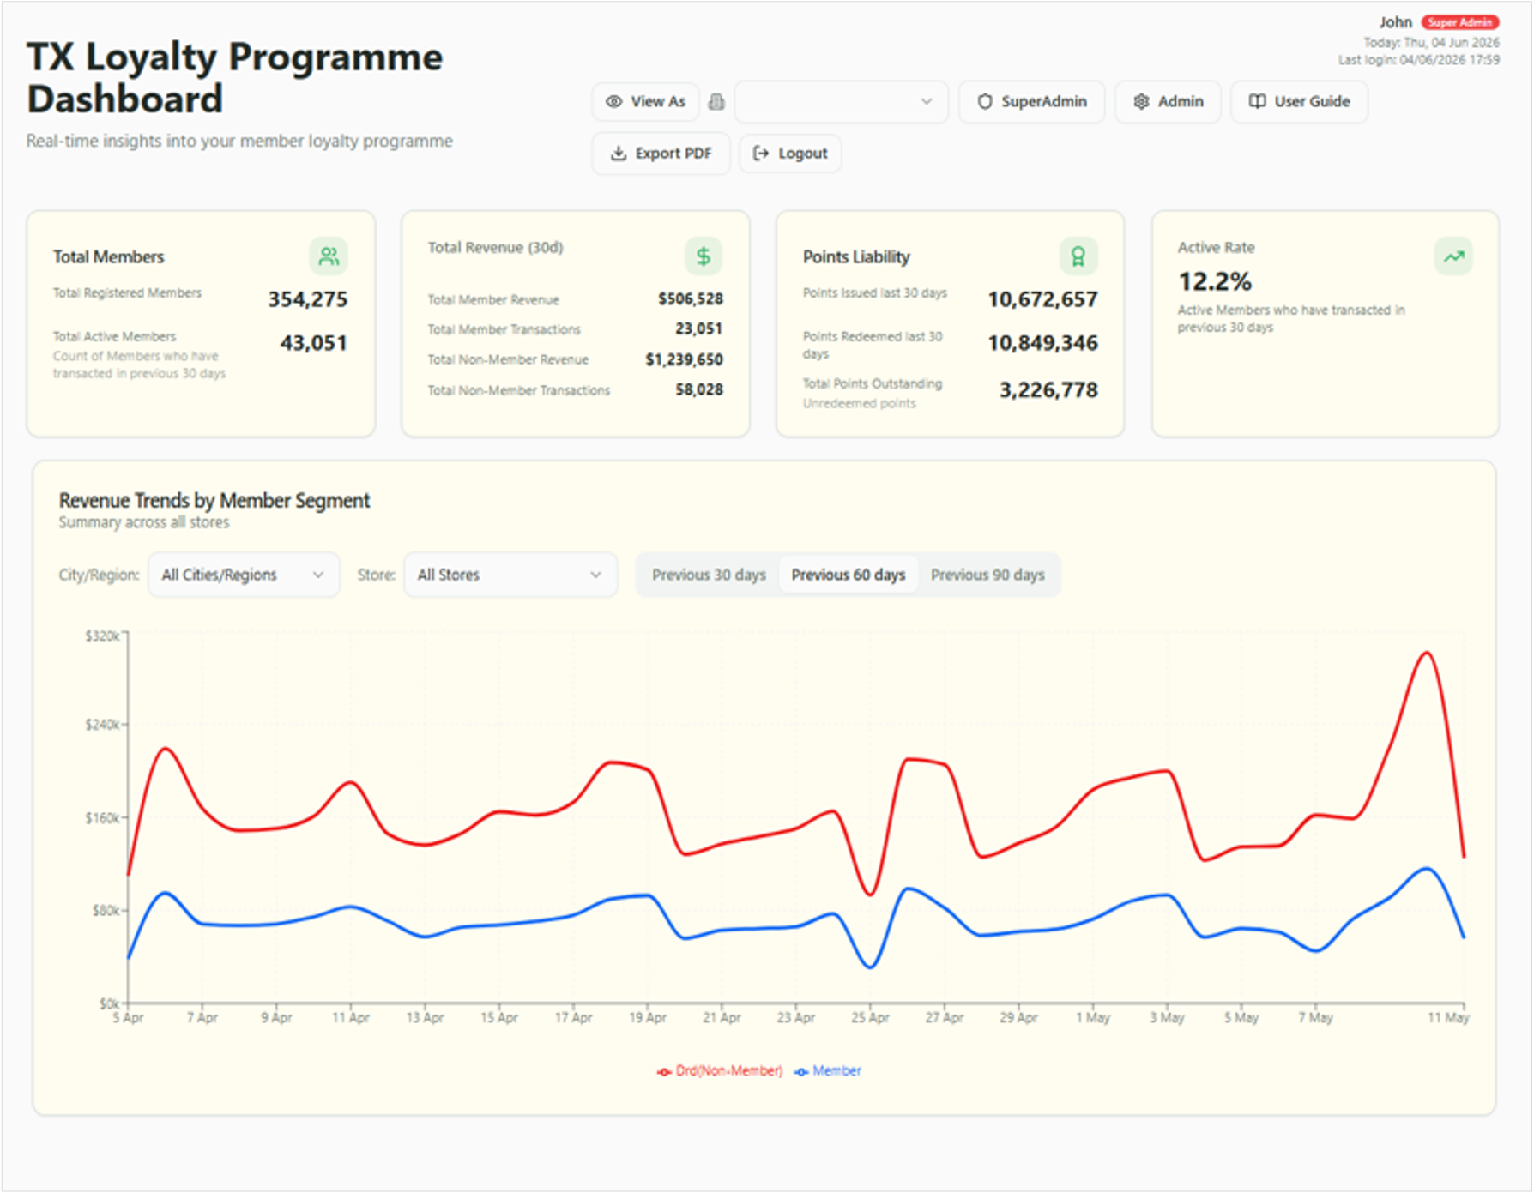Click the user name John

[1395, 22]
